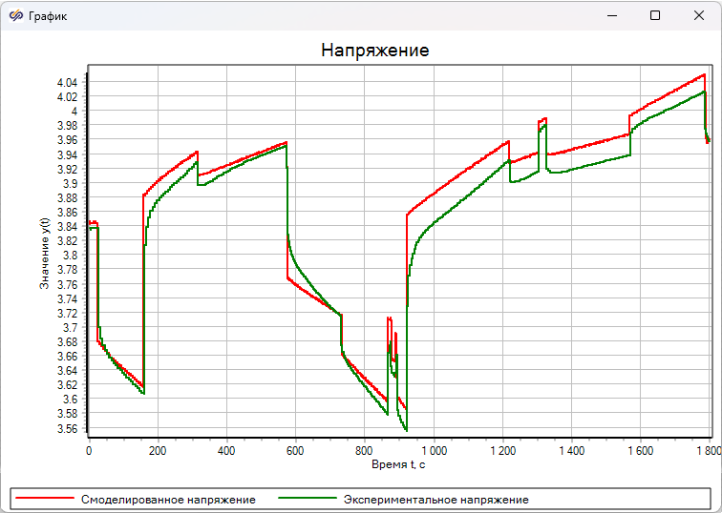722x513 pixels.
Task: Click the 3.56 value on vertical axis
Action: coord(68,428)
